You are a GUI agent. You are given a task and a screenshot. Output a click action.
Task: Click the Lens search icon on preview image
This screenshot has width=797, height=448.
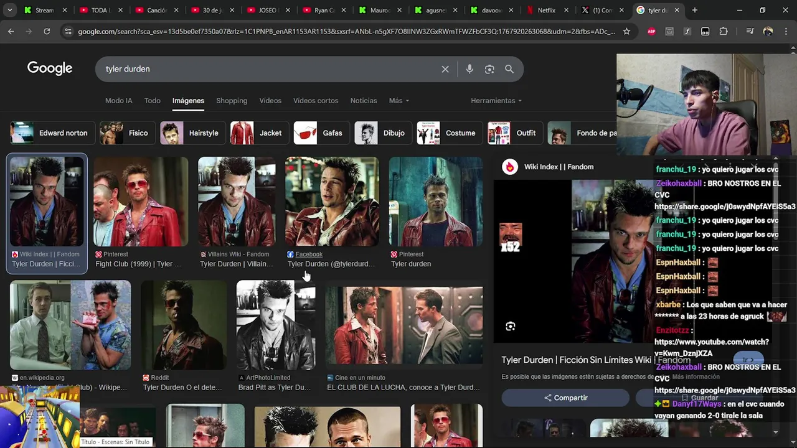[511, 327]
